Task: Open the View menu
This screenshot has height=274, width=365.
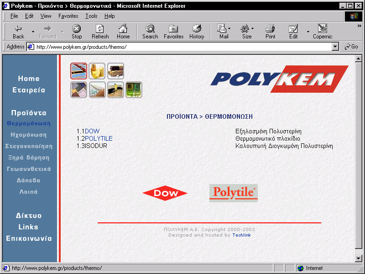Action: pos(46,16)
